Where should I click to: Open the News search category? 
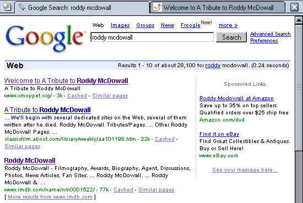(x=167, y=25)
